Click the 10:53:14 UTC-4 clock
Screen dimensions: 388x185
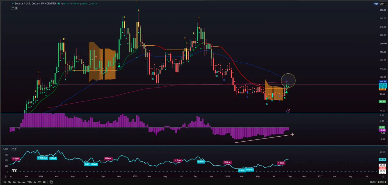point(378,182)
